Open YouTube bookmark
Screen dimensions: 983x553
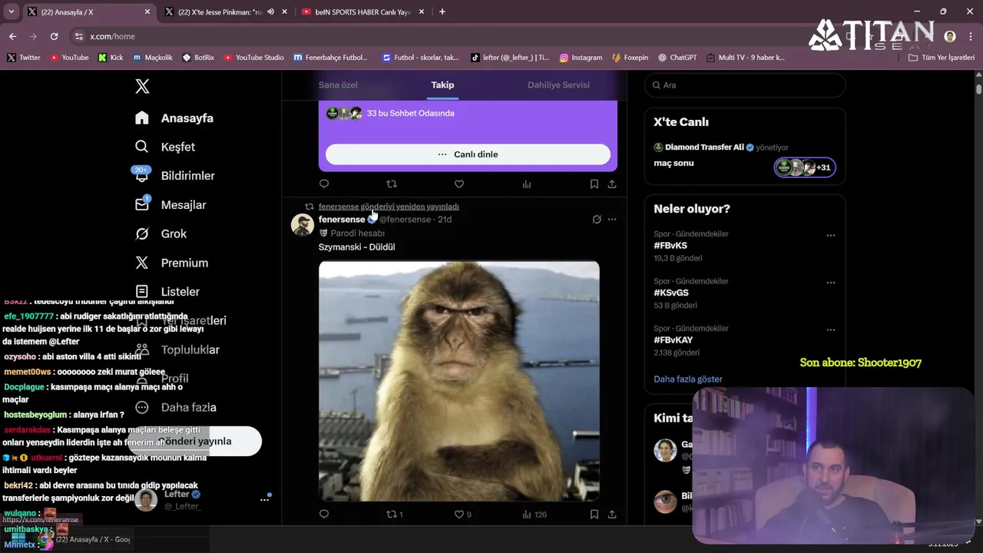pyautogui.click(x=69, y=58)
